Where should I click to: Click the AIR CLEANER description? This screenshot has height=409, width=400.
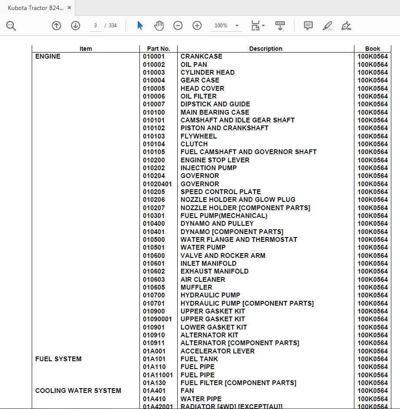203,279
